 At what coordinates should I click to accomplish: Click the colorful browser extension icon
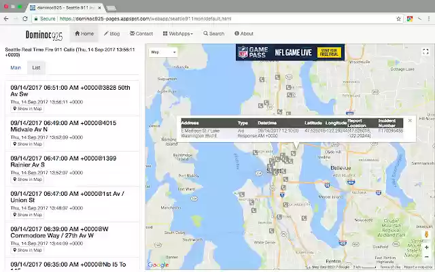[410, 19]
